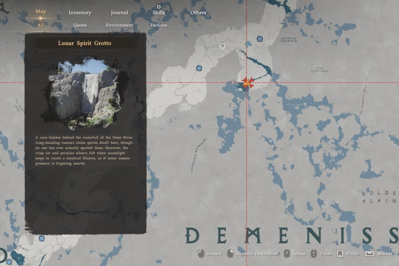Select the Quests sub-tab
This screenshot has width=399, height=266.
tap(79, 25)
